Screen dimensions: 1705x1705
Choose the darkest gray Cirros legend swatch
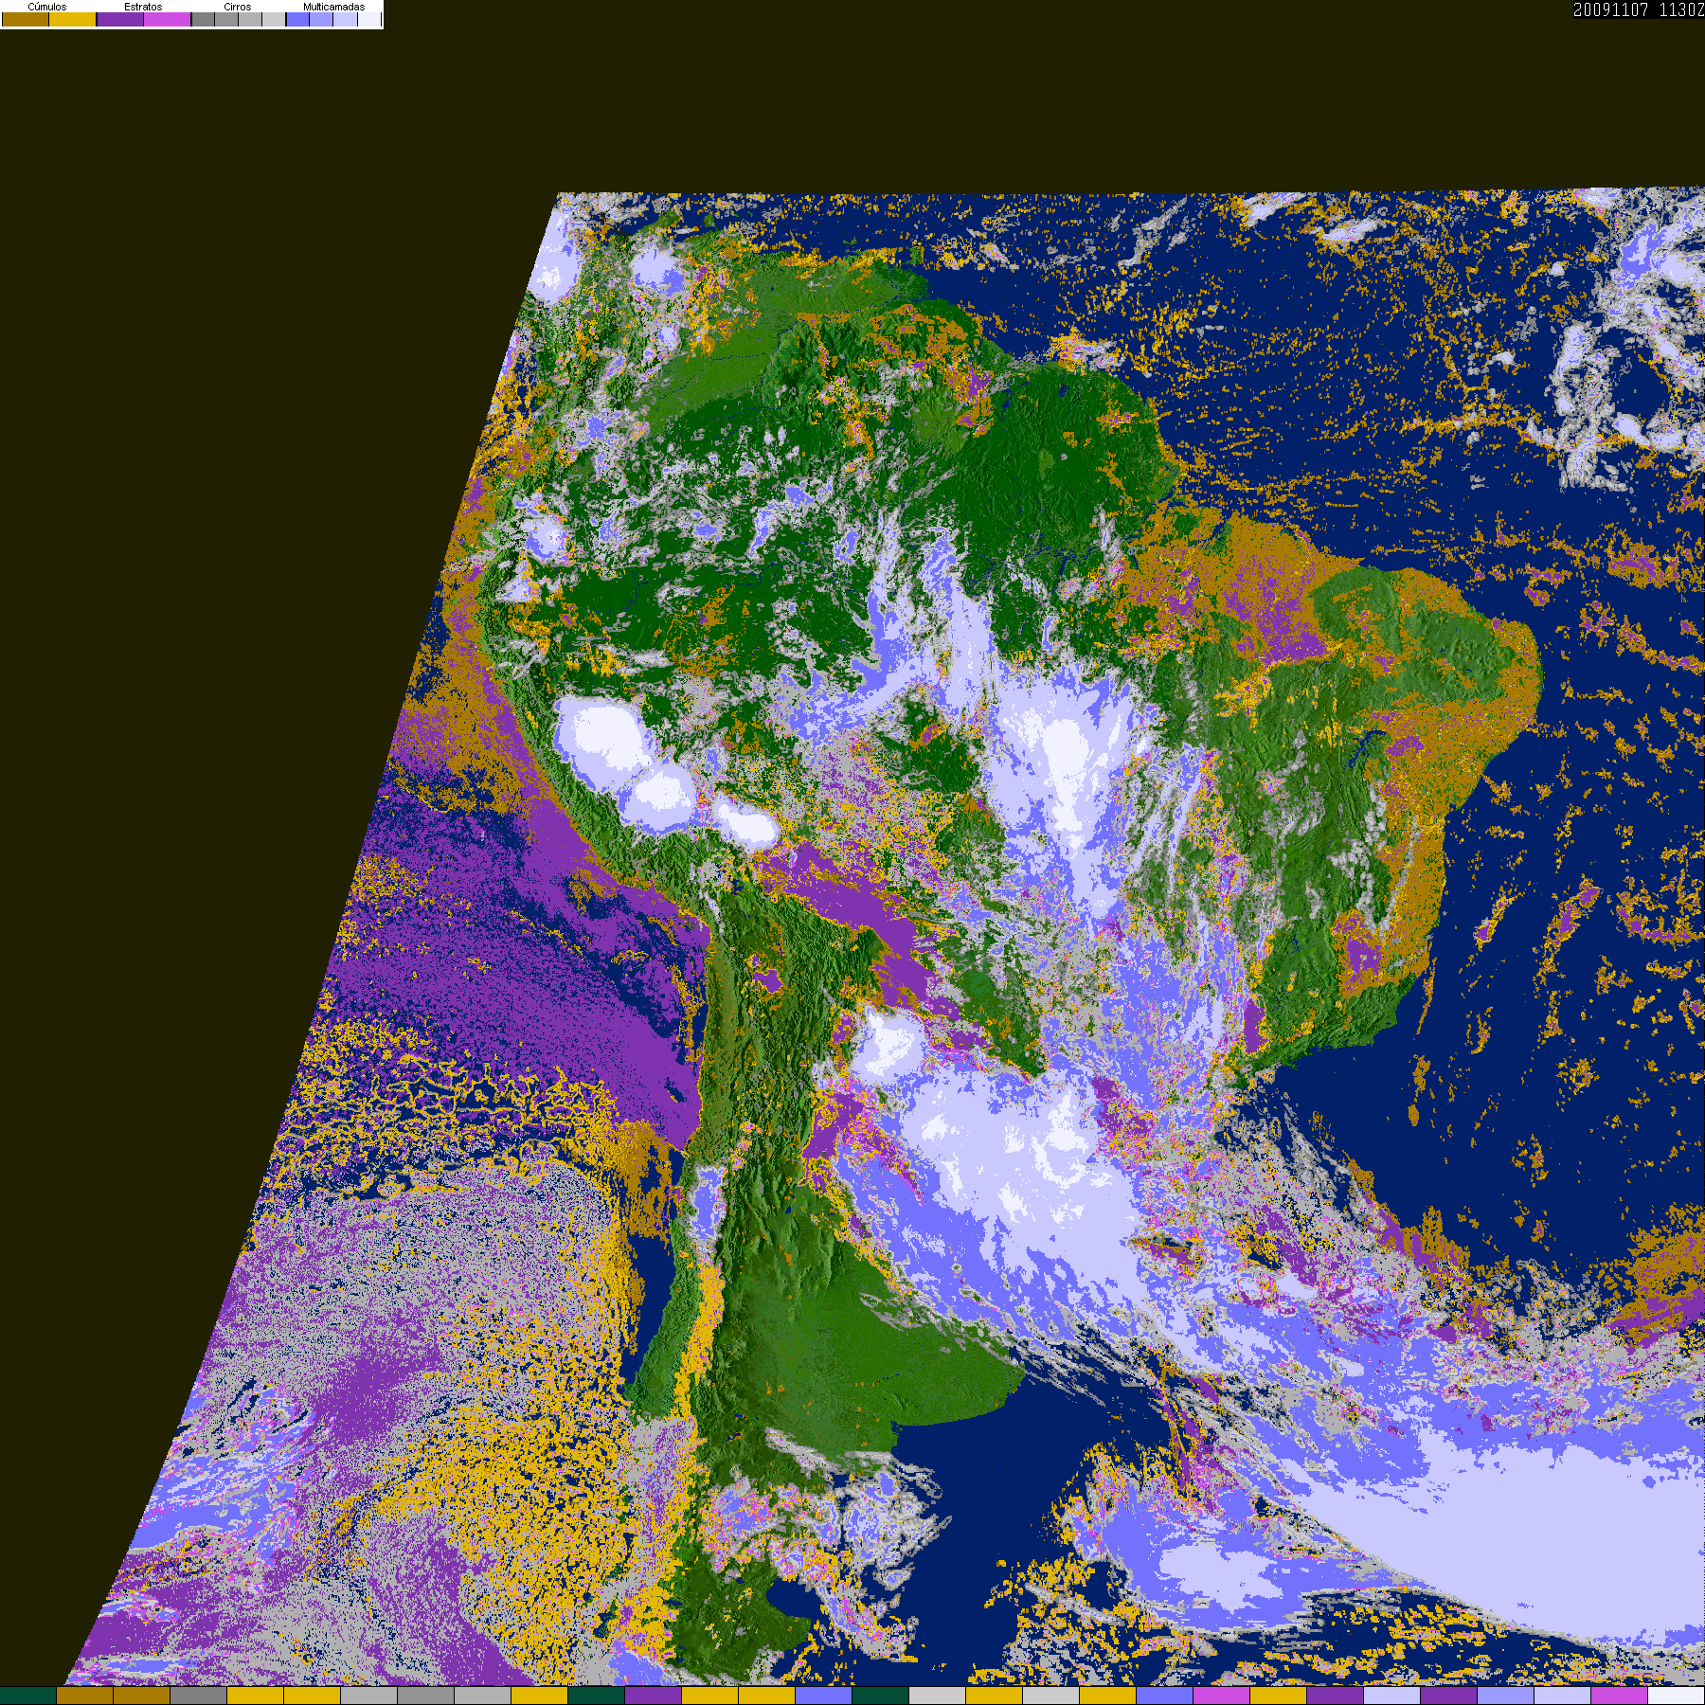[x=203, y=19]
